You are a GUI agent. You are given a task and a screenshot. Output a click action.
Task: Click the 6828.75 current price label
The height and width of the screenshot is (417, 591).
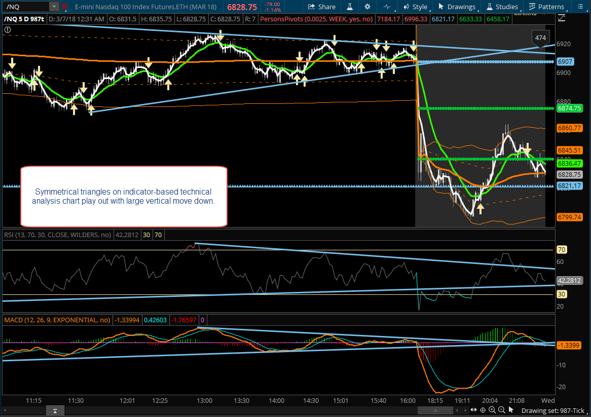pos(570,175)
